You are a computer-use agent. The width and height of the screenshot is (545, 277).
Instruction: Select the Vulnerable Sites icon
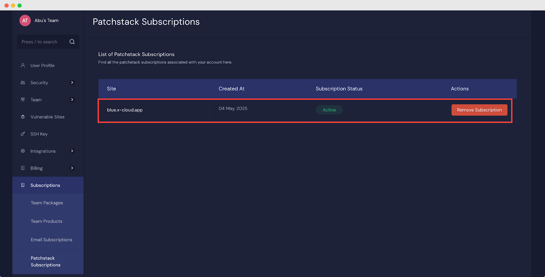[22, 117]
